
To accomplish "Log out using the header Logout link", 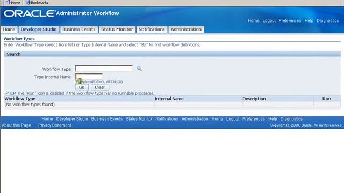I will (269, 20).
